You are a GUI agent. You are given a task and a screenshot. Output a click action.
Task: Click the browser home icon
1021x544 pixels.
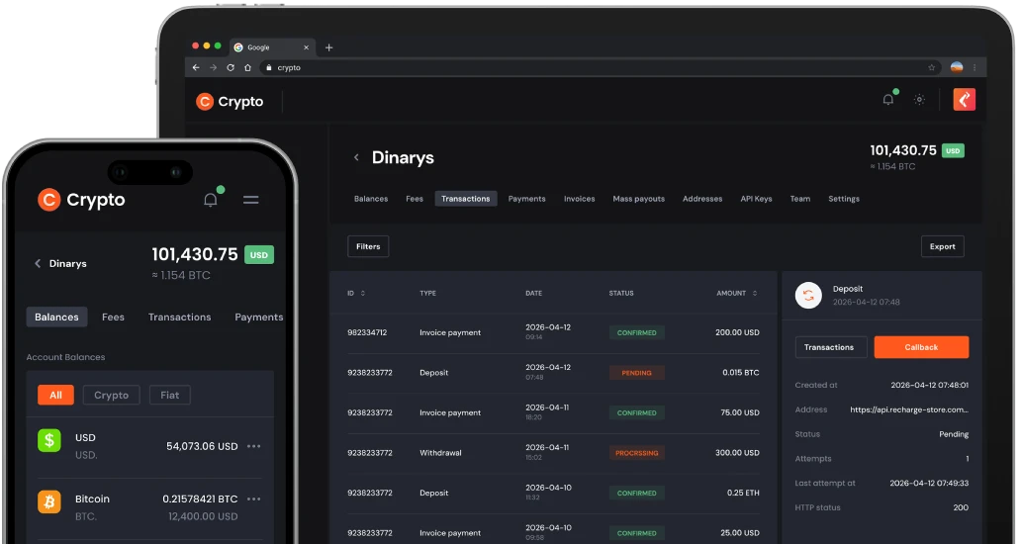(x=247, y=67)
